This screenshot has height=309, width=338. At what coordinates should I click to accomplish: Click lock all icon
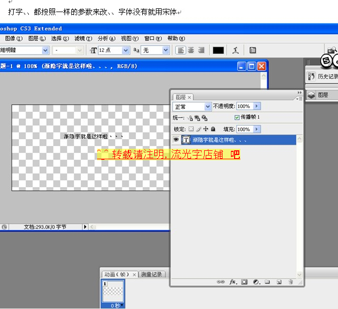[213, 129]
